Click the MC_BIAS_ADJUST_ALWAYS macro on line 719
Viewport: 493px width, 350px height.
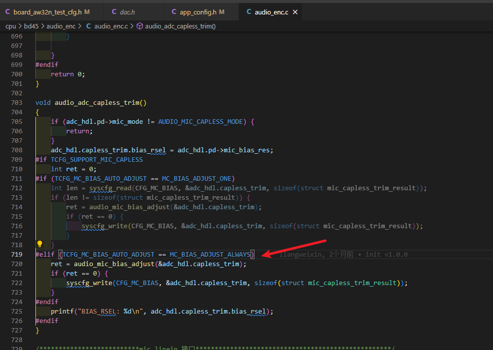(x=210, y=255)
